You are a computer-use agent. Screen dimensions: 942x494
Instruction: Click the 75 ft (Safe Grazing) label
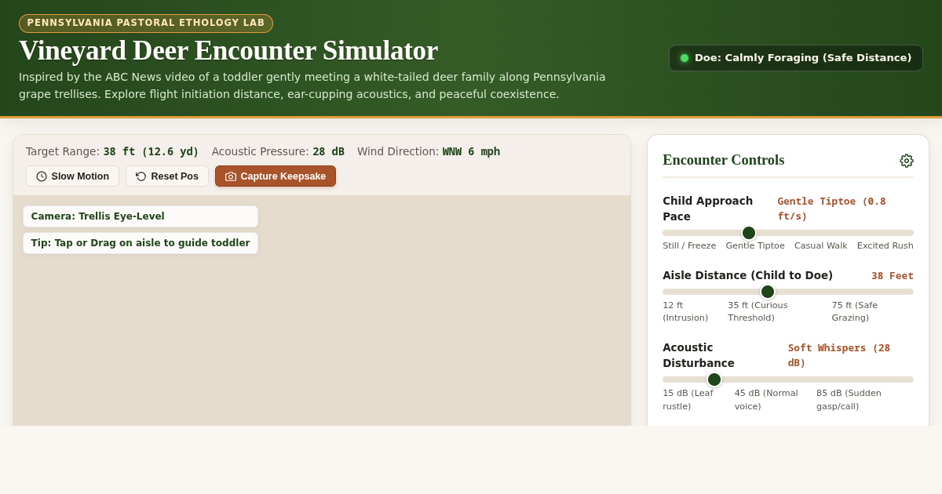tap(855, 312)
